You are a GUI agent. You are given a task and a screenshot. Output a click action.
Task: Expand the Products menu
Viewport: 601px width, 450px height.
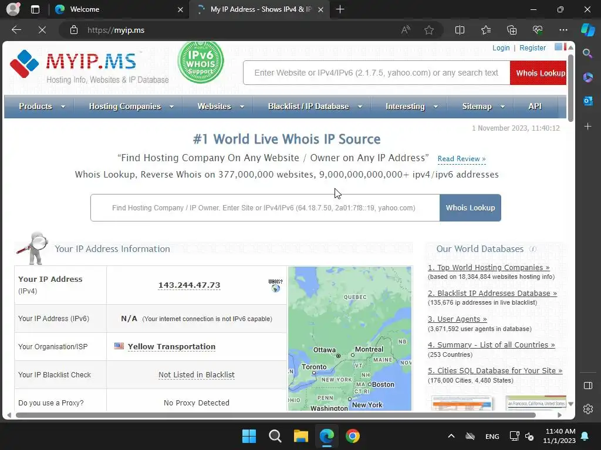42,107
